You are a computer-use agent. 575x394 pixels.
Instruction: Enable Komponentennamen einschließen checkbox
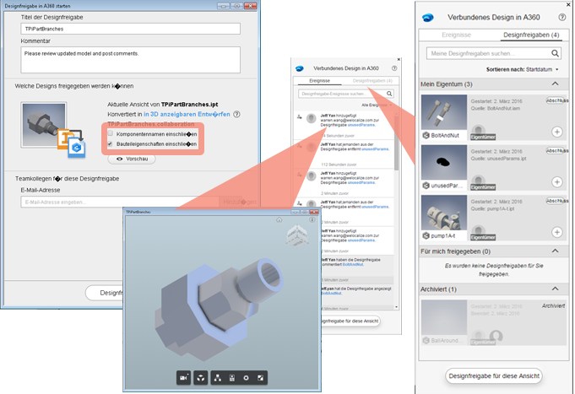coord(110,133)
